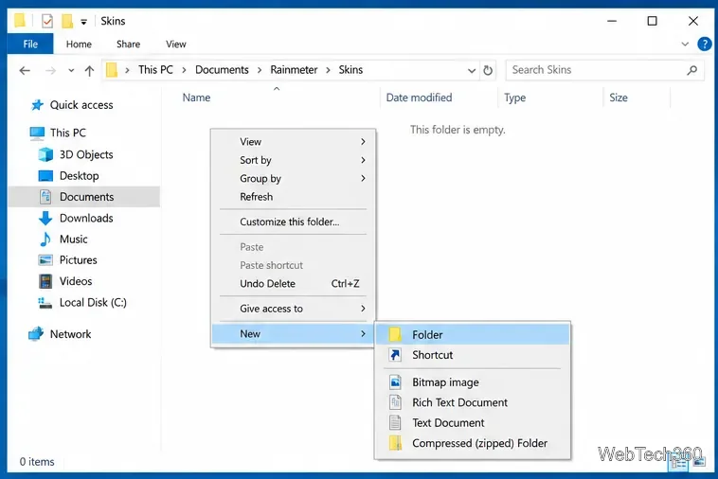Screen dimensions: 718x479
Task: Switch to the Share ribbon tab
Action: pos(128,44)
